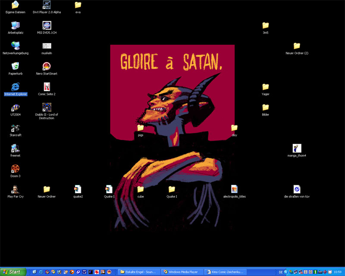
Task: Open the alectropolis_titles file
Action: tap(234, 189)
